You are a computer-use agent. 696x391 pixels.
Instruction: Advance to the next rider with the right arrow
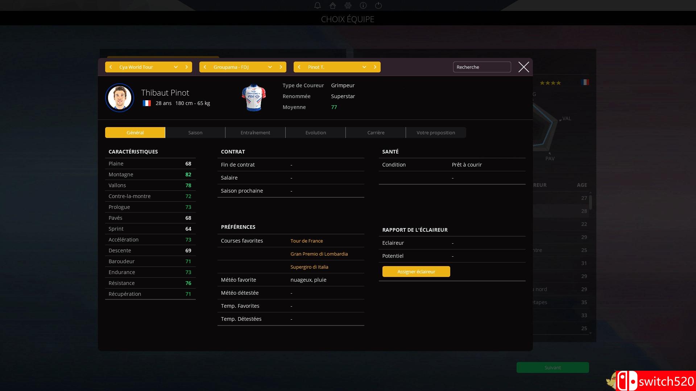click(x=375, y=67)
